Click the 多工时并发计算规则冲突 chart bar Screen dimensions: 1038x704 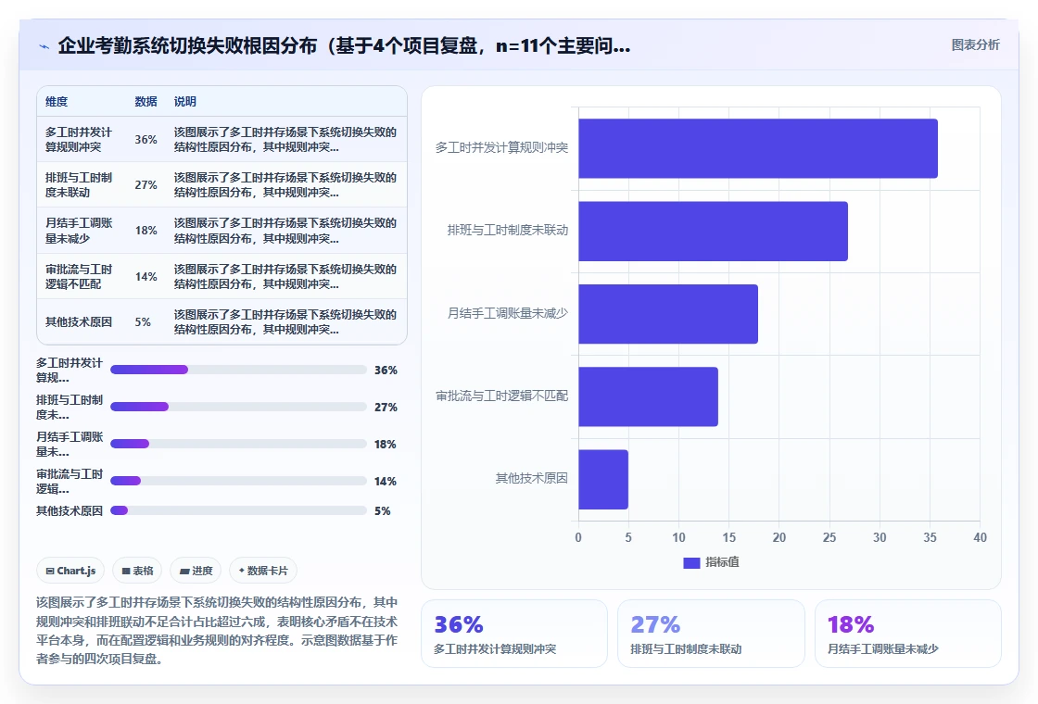pyautogui.click(x=758, y=148)
